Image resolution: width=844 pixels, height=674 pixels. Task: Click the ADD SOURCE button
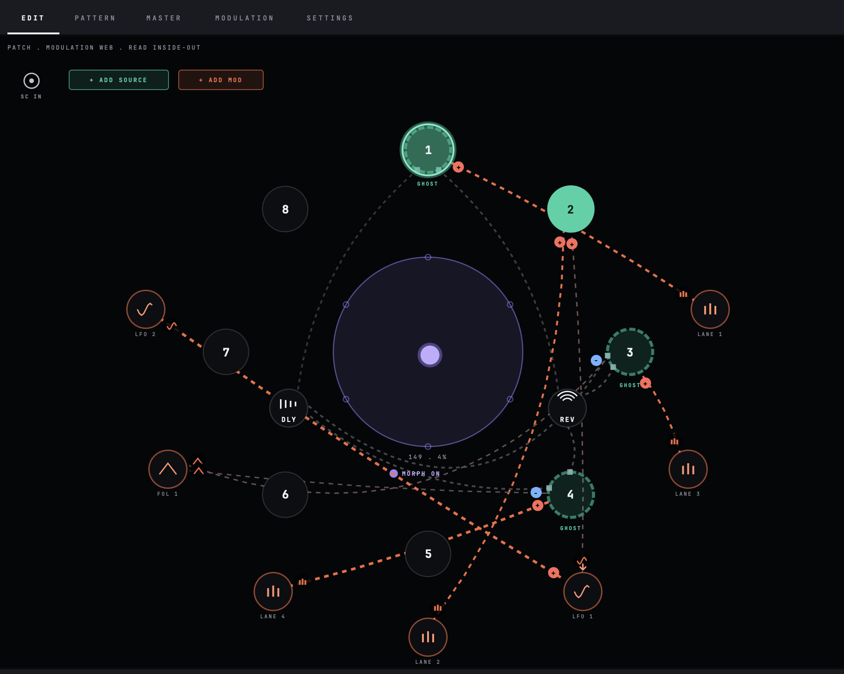click(119, 80)
